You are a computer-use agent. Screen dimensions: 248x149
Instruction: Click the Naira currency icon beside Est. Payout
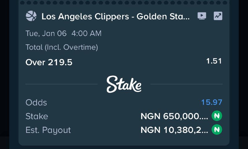pos(217,130)
